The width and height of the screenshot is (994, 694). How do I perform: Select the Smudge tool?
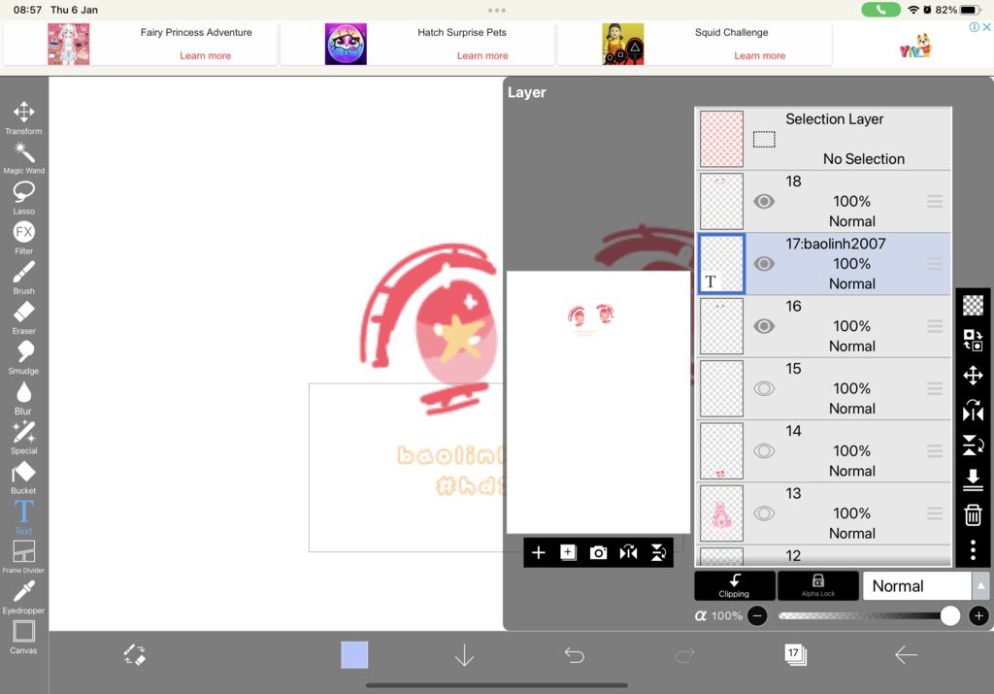click(23, 357)
